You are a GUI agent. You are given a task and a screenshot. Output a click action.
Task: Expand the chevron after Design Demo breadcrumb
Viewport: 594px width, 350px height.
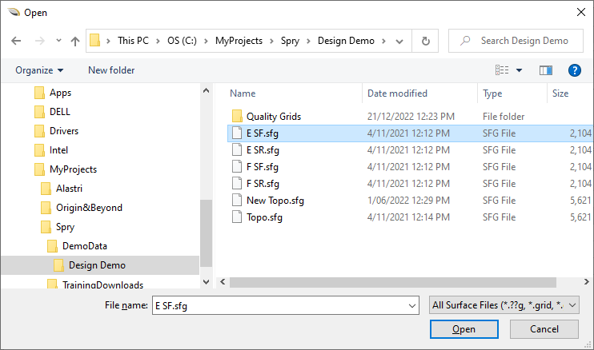pyautogui.click(x=383, y=41)
